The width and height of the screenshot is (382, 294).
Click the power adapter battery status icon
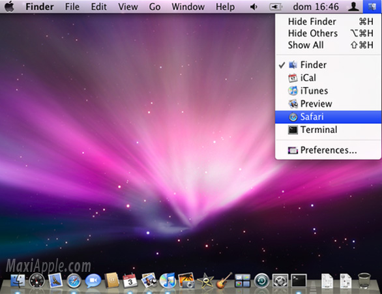[276, 7]
